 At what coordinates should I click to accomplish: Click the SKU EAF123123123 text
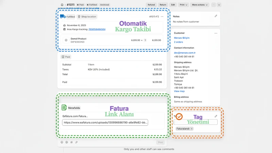(x=78, y=42)
